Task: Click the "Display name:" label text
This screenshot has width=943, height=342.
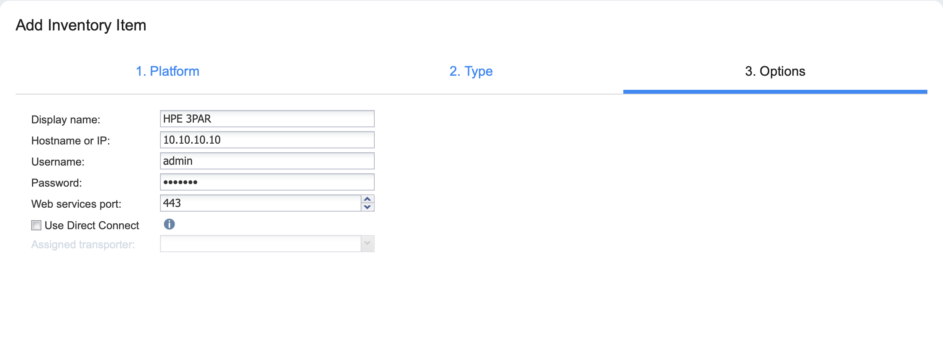Action: point(66,119)
